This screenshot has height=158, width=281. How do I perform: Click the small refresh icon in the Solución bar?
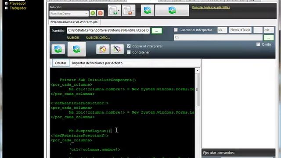click(x=148, y=11)
